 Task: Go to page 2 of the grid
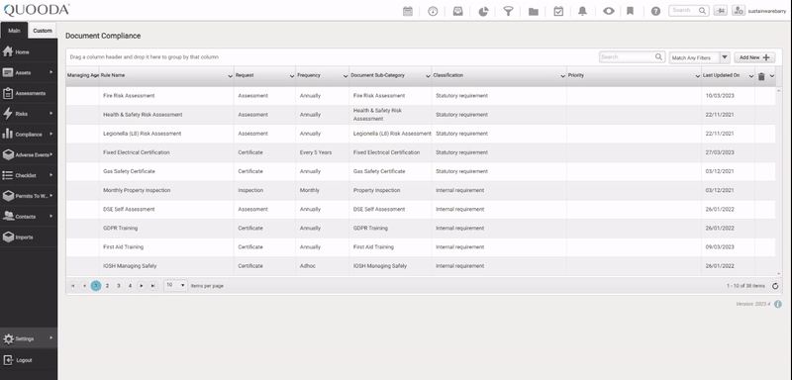point(107,286)
